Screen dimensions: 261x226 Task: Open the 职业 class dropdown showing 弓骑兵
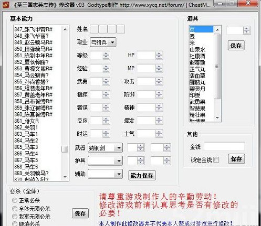tap(103, 42)
